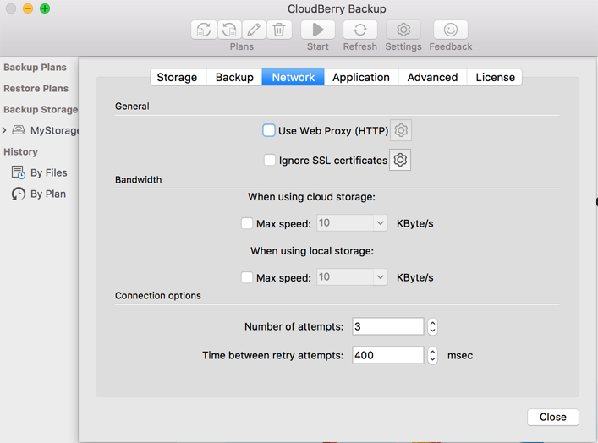The width and height of the screenshot is (598, 443).
Task: Click the new restore plan toolbar icon
Action: click(229, 30)
